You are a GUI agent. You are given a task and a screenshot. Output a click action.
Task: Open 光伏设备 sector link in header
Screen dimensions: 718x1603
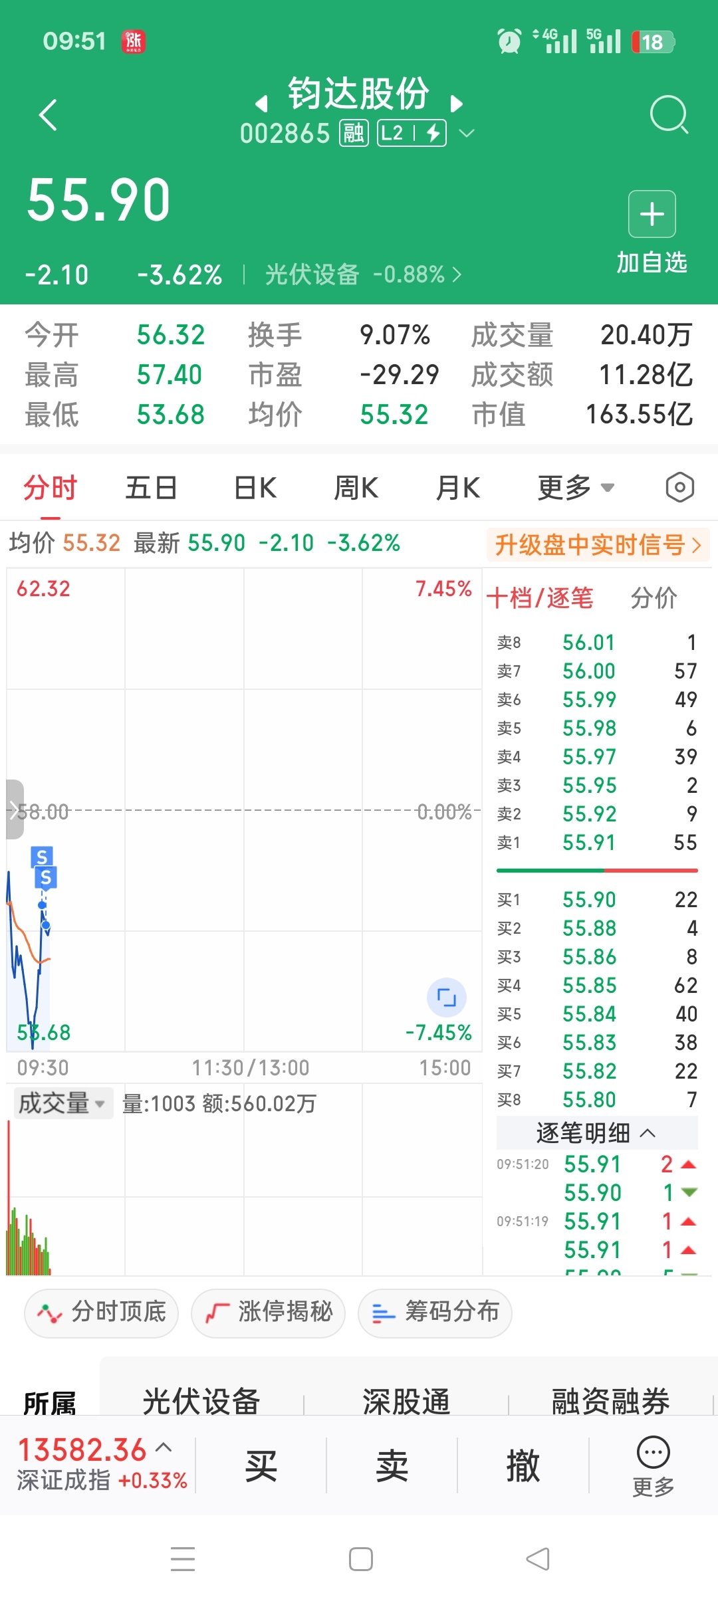coord(363,274)
